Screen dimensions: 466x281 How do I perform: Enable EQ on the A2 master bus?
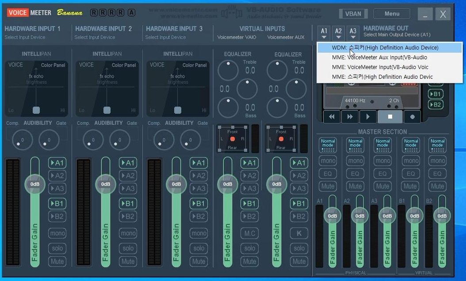[x=355, y=173]
